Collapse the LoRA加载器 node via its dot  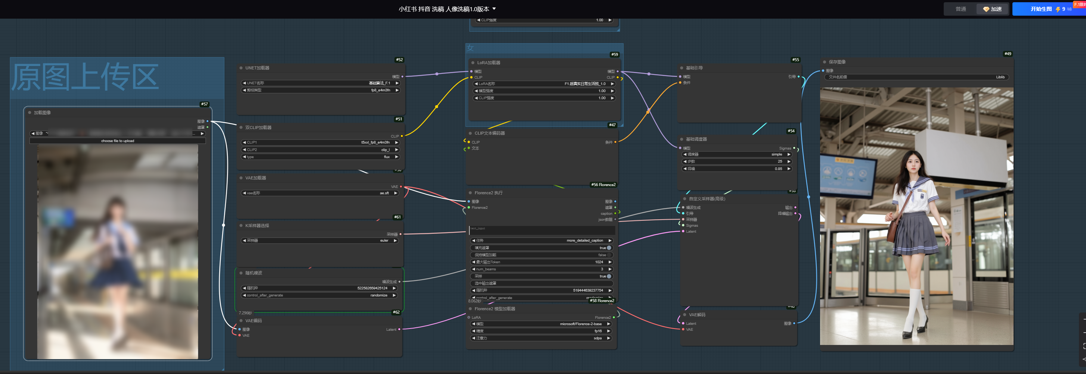(472, 63)
